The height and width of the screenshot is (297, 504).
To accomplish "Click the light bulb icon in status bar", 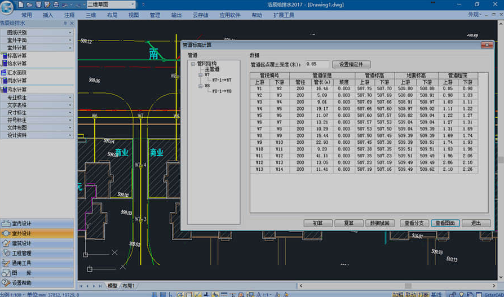I will 462,294.
